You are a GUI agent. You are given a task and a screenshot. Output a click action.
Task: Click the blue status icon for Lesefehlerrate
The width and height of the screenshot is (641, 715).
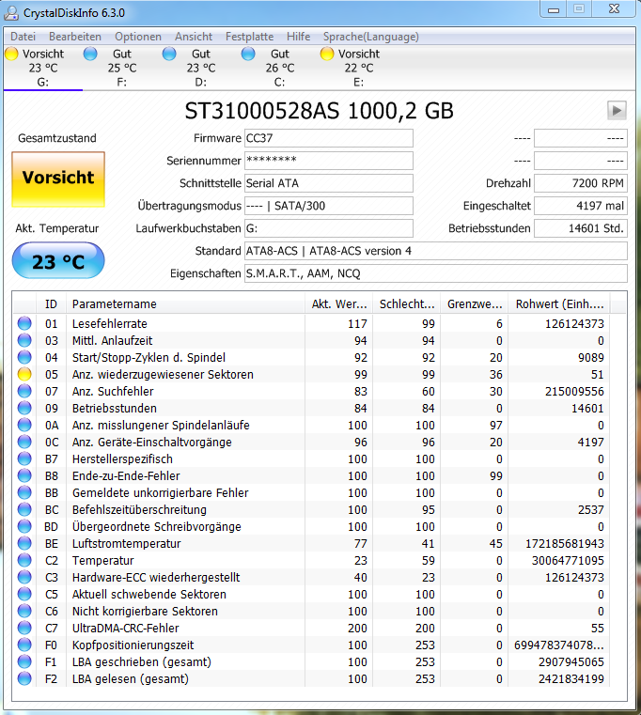pyautogui.click(x=24, y=323)
